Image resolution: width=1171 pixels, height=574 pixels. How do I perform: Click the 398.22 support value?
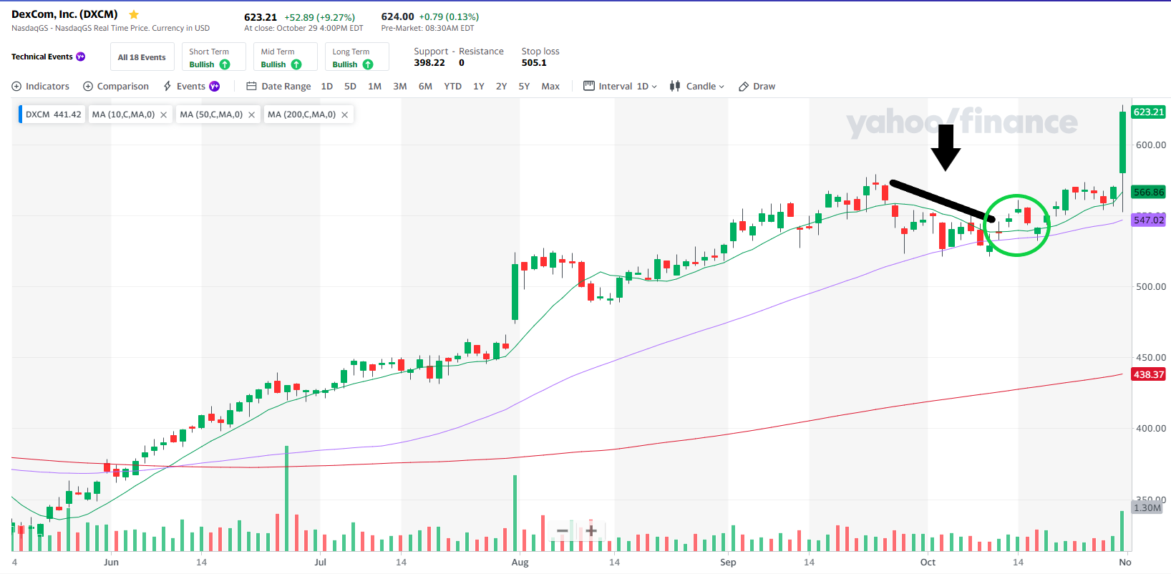(x=429, y=63)
